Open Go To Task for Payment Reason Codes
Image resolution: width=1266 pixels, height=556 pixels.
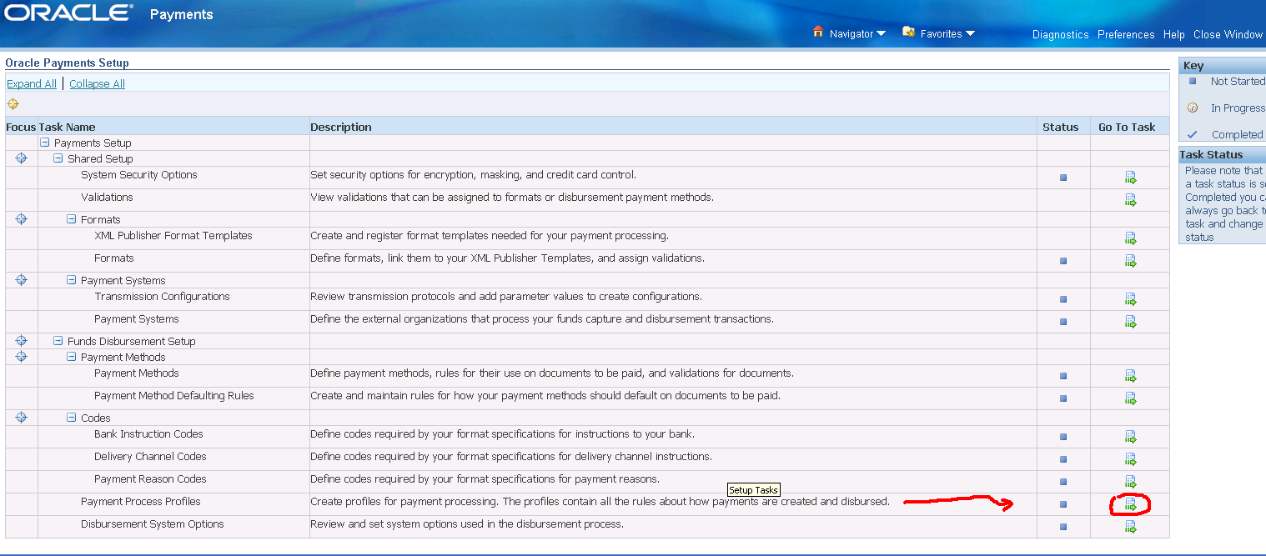(x=1130, y=481)
